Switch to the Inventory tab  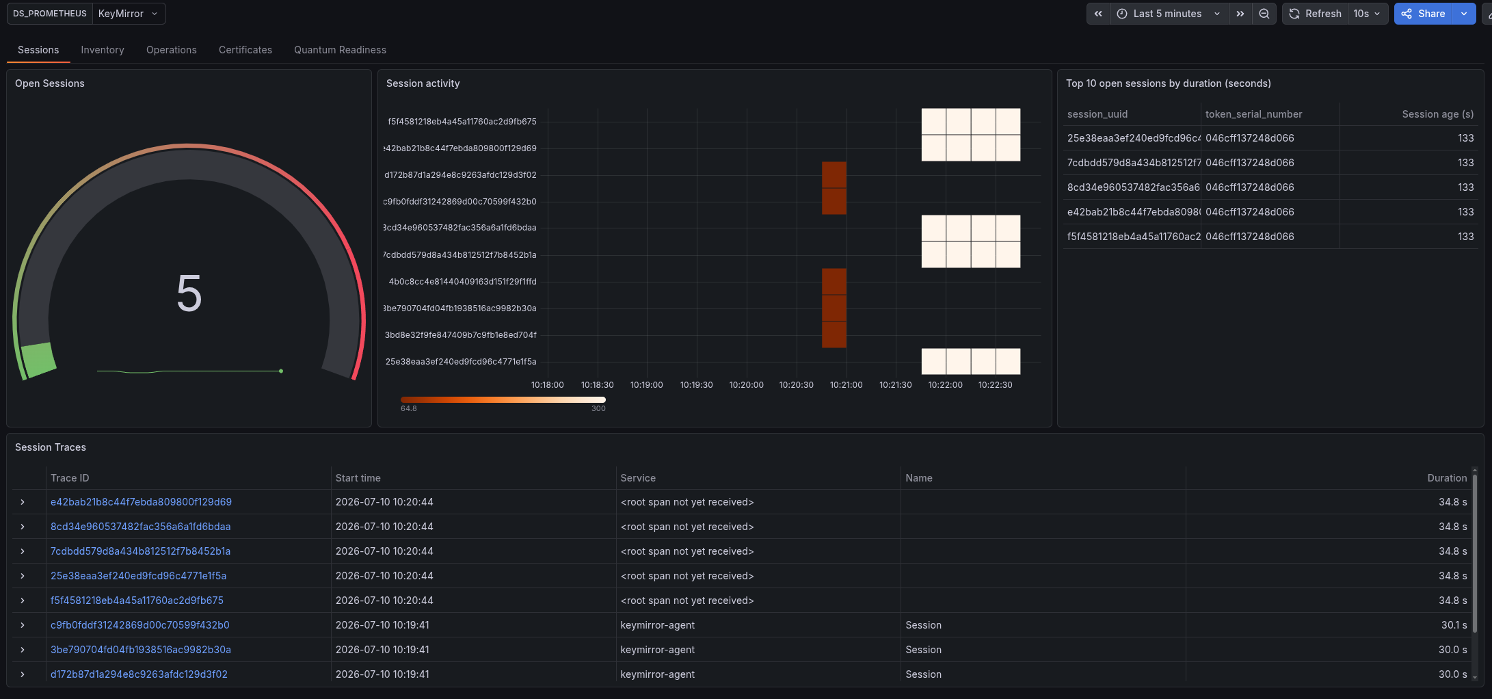[103, 50]
